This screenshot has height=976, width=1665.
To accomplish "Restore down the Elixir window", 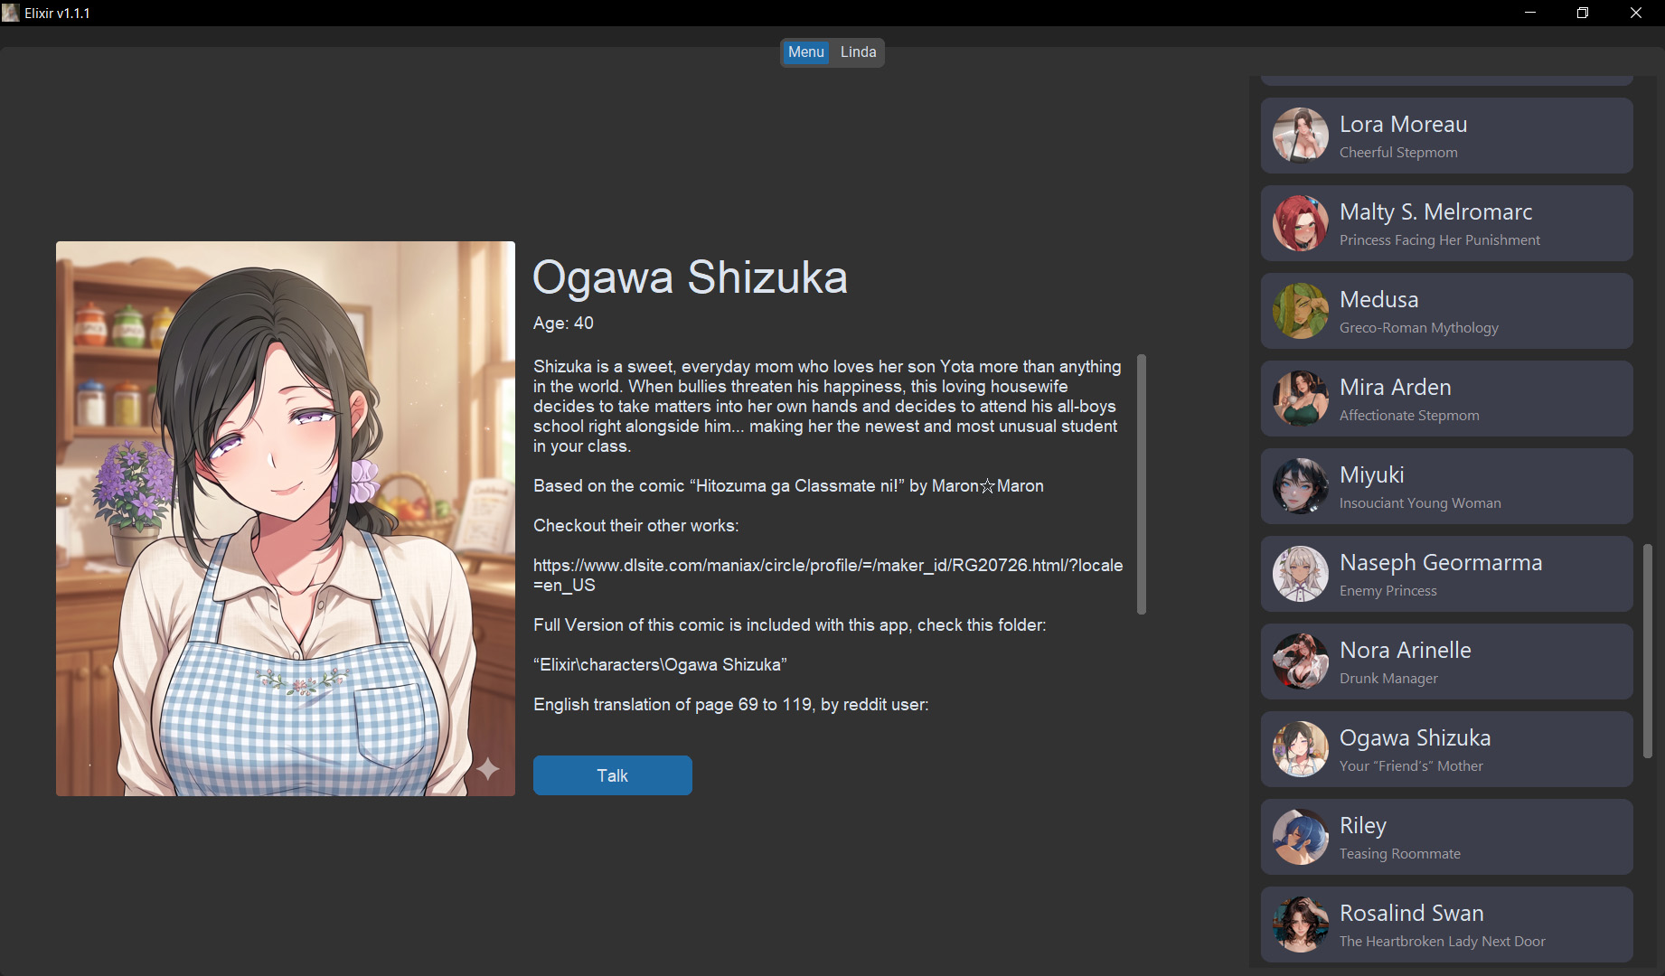I will tap(1583, 13).
